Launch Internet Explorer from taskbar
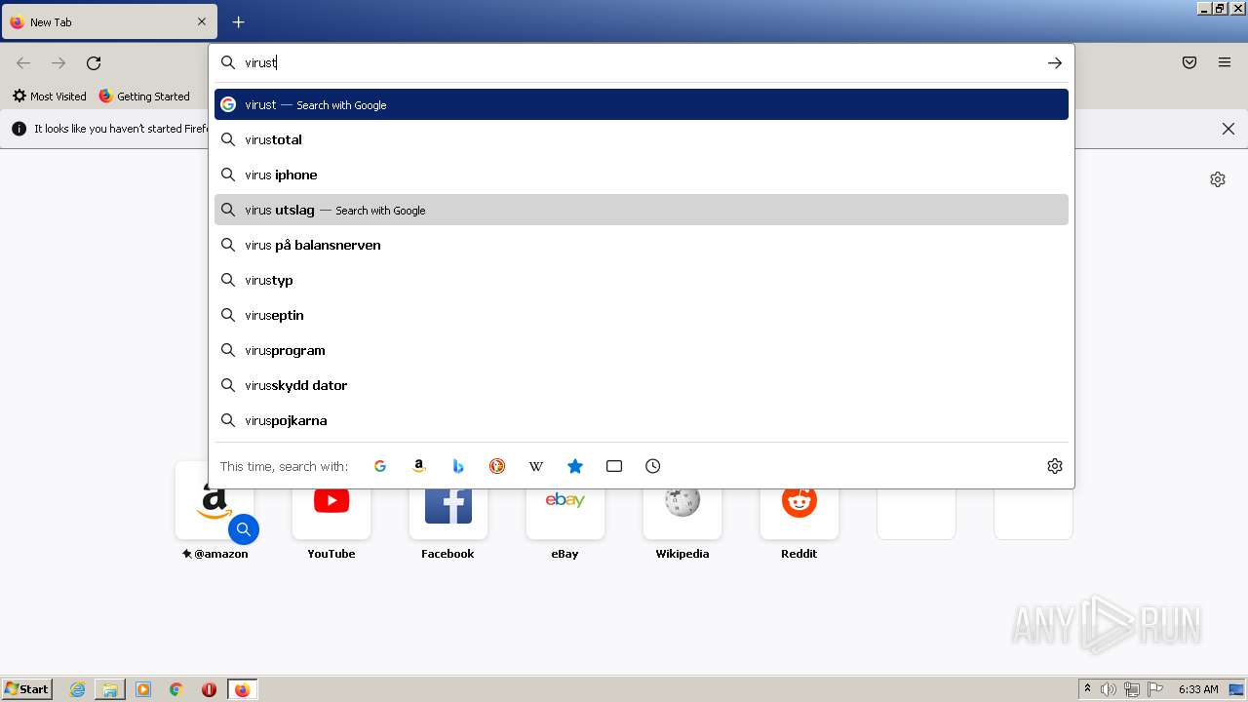1248x702 pixels. (78, 689)
